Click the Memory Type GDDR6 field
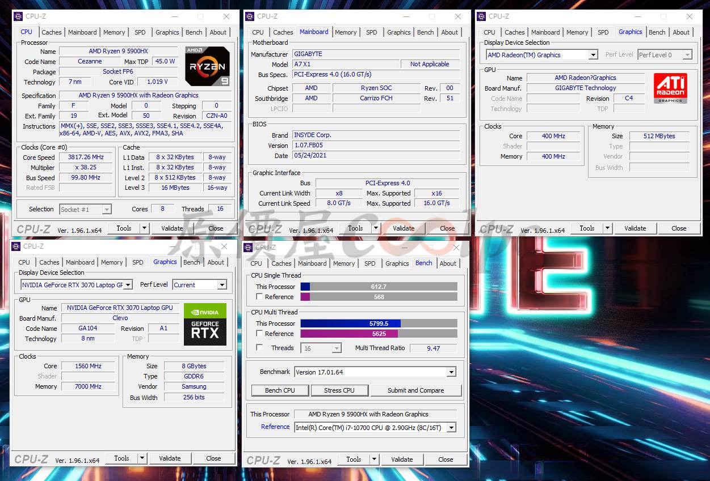The width and height of the screenshot is (710, 481). (194, 376)
